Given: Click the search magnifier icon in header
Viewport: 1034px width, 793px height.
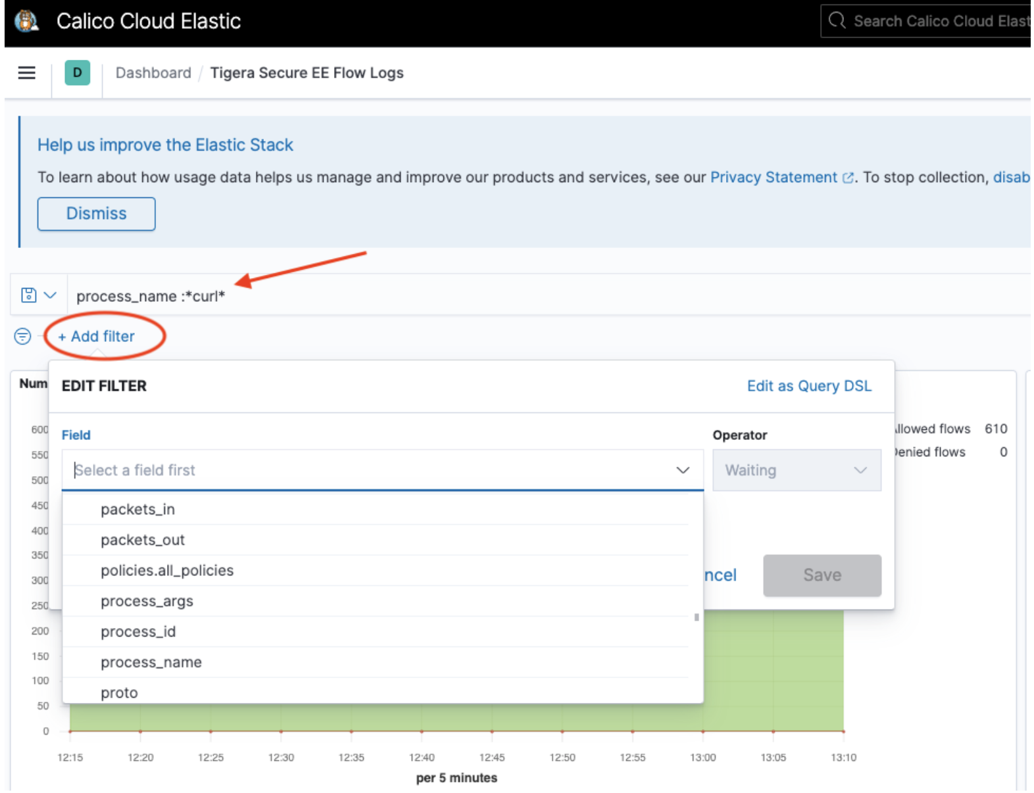Looking at the screenshot, I should click(837, 21).
